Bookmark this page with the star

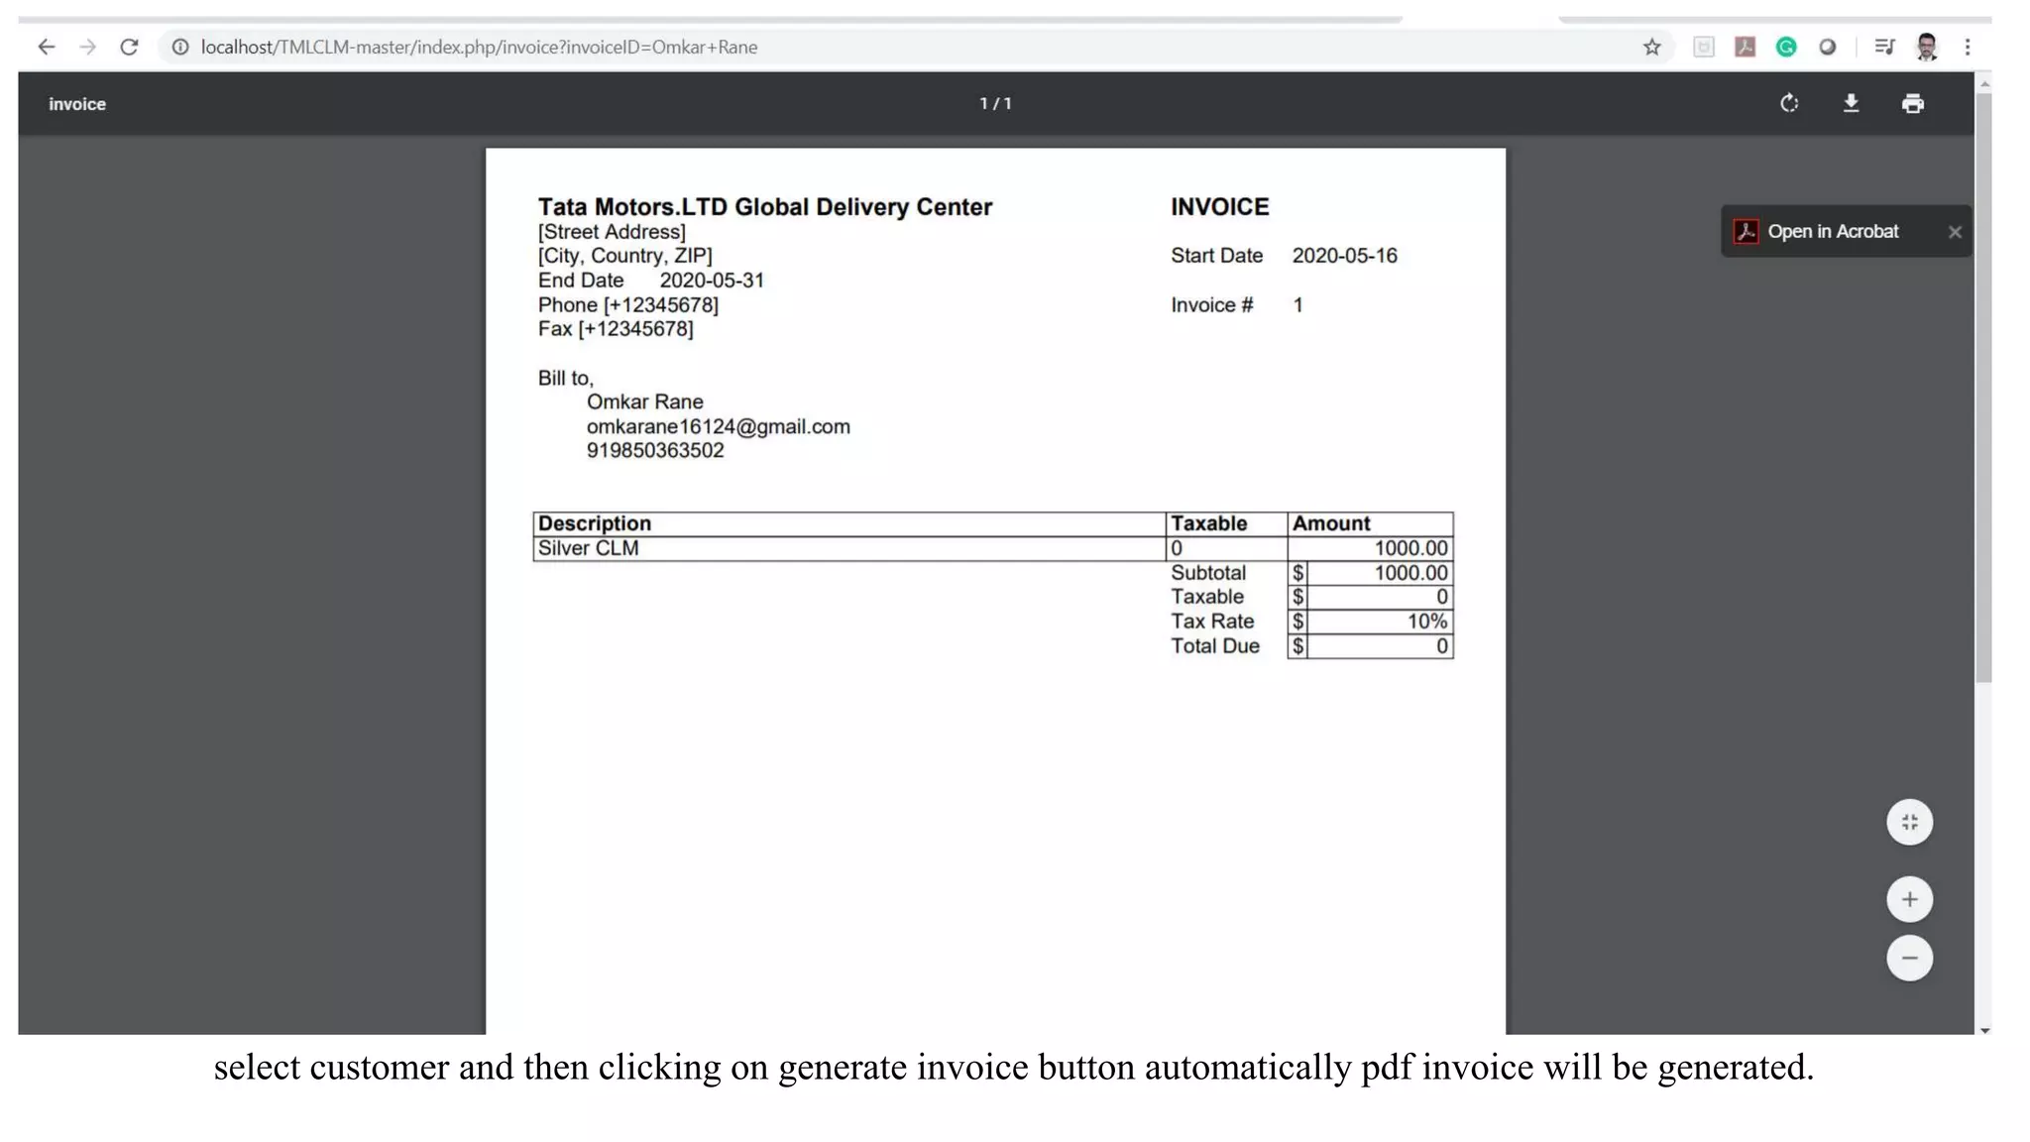1651,47
